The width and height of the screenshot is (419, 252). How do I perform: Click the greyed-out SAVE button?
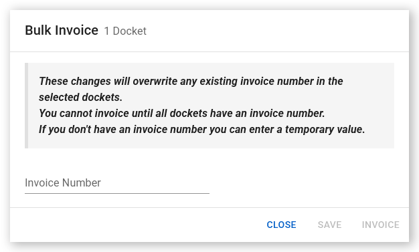[329, 225]
